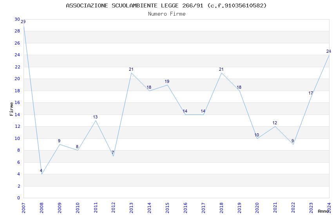Click the 2013 peak labeled 21

click(132, 73)
